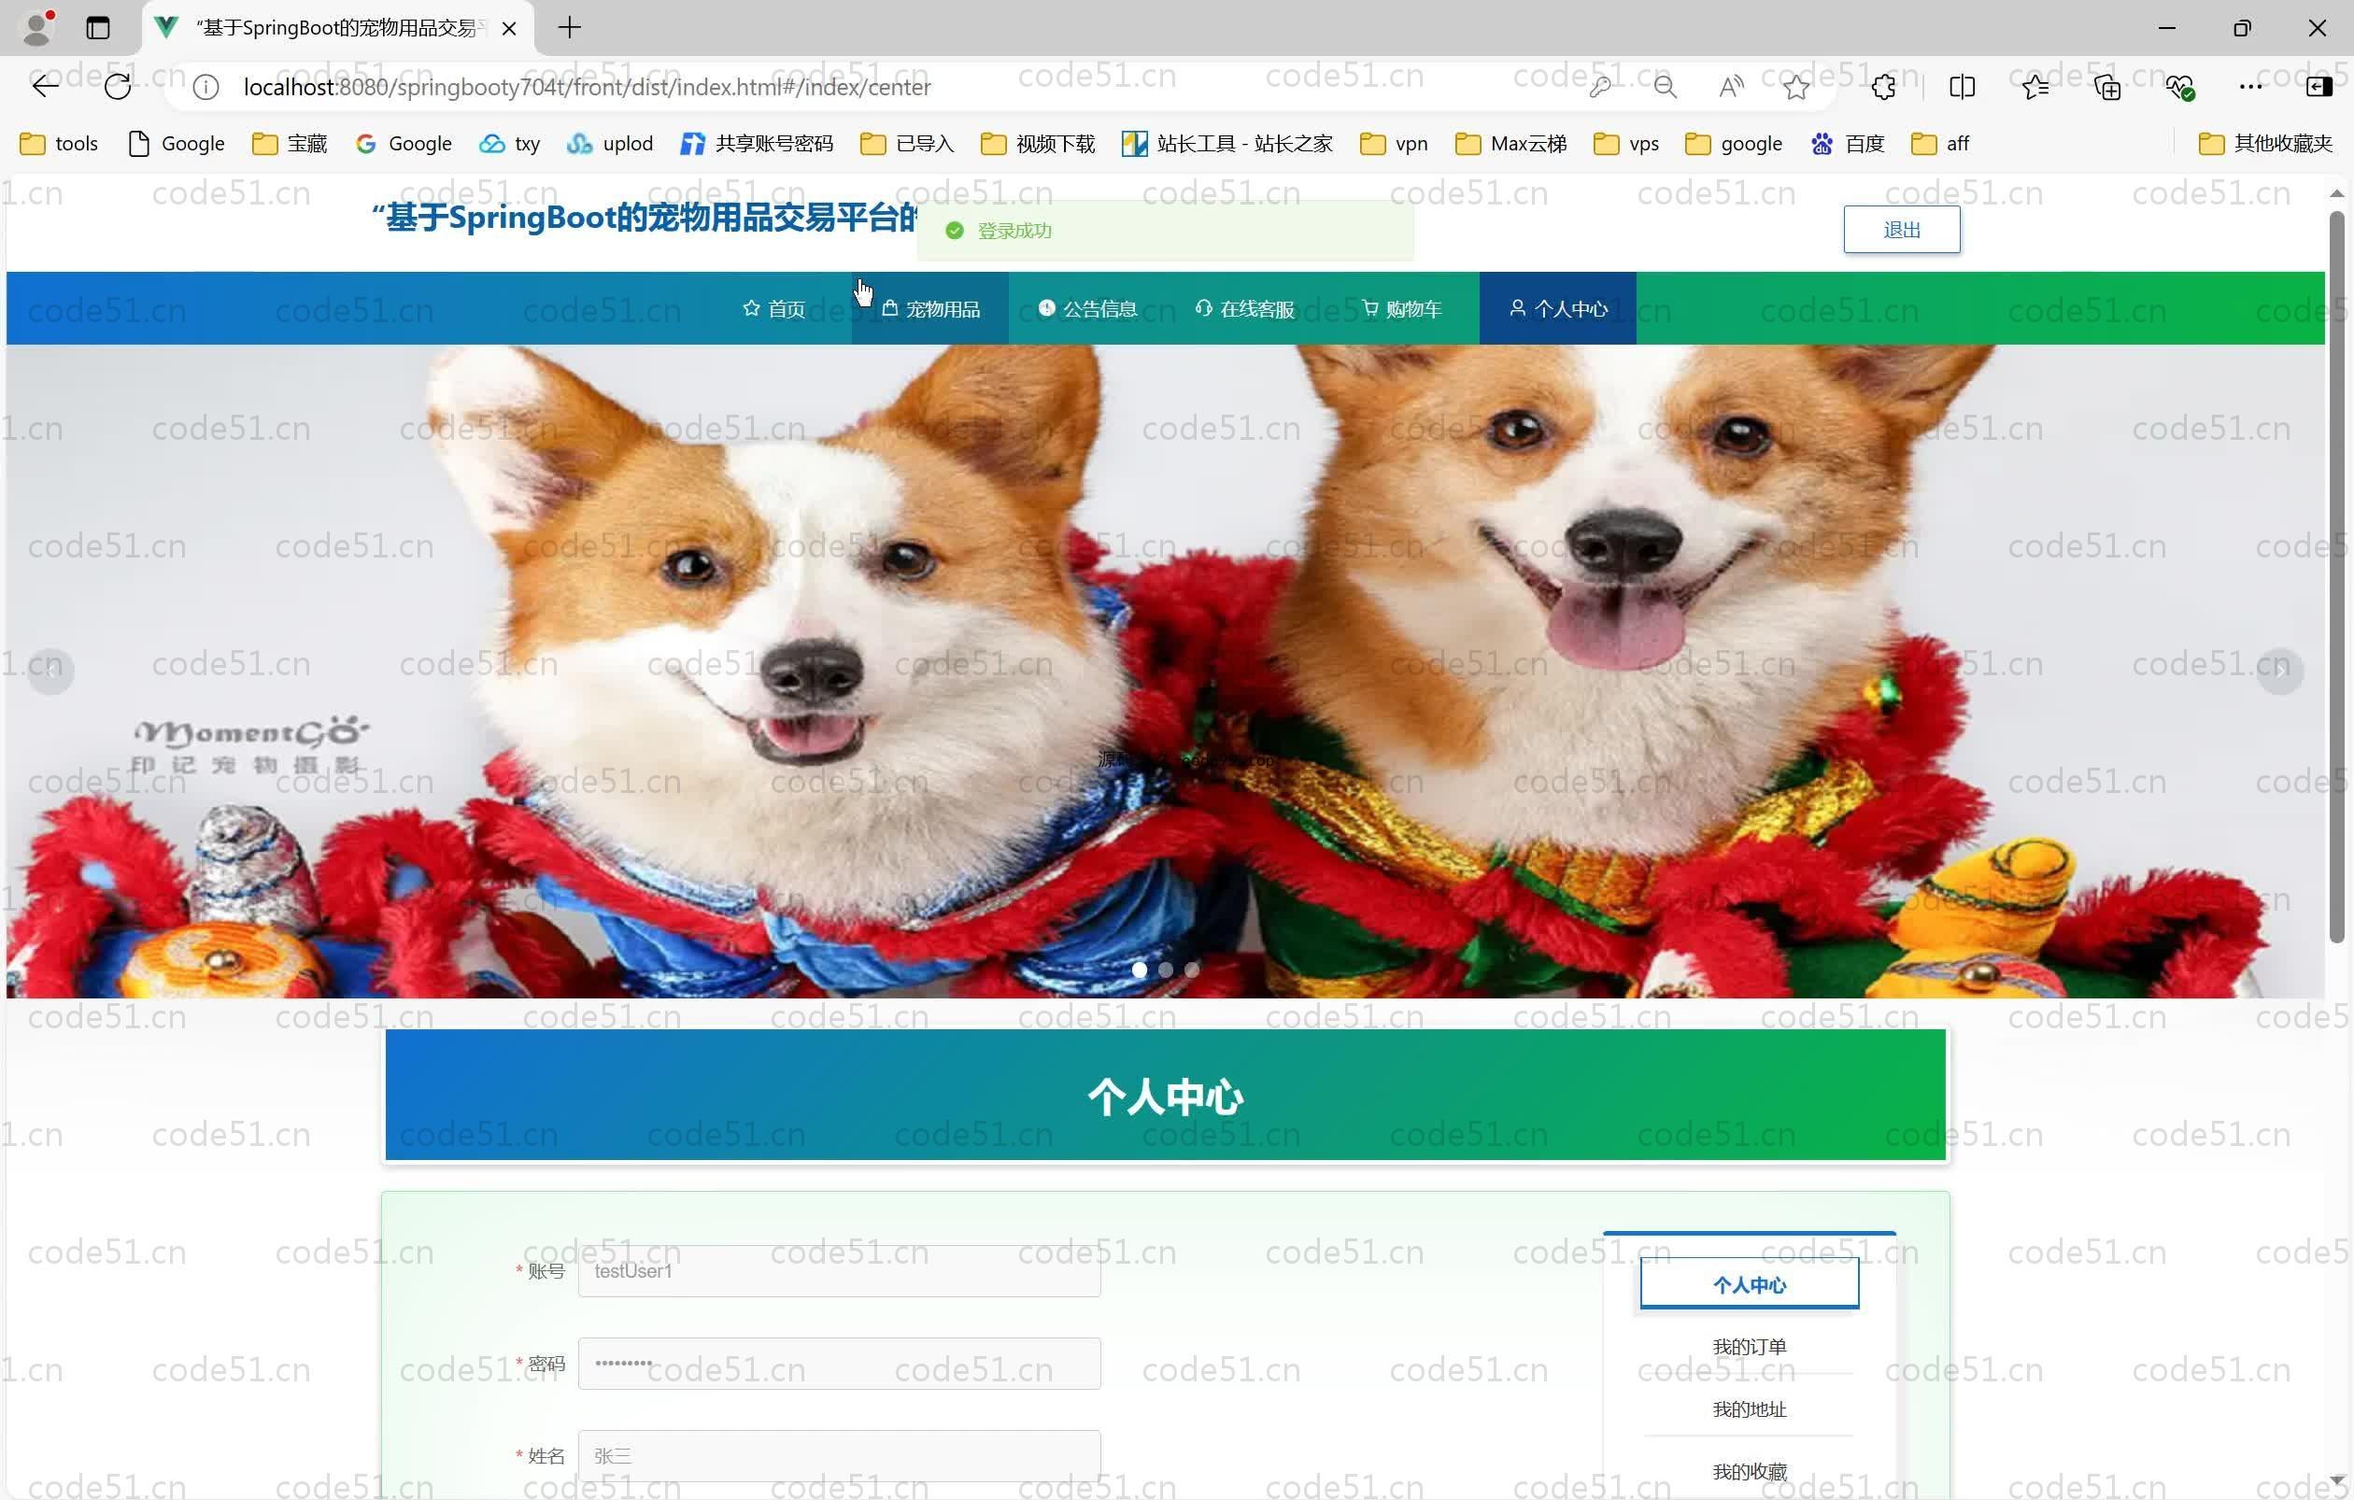
Task: Go to 首页 in navigation bar
Action: click(x=773, y=309)
